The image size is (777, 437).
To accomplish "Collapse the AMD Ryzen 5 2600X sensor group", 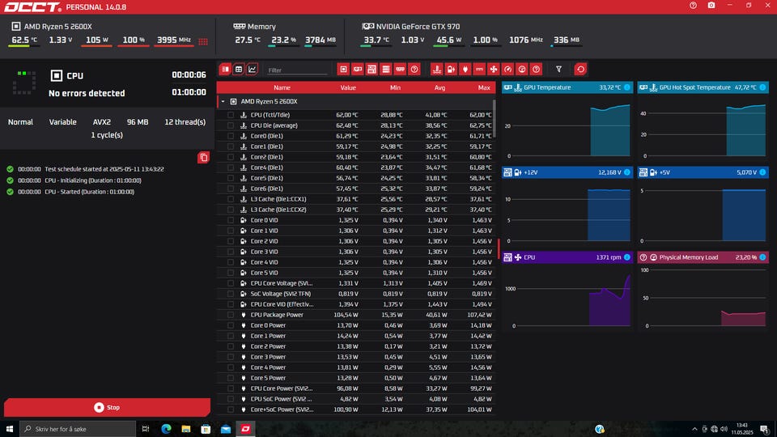I will [x=223, y=102].
